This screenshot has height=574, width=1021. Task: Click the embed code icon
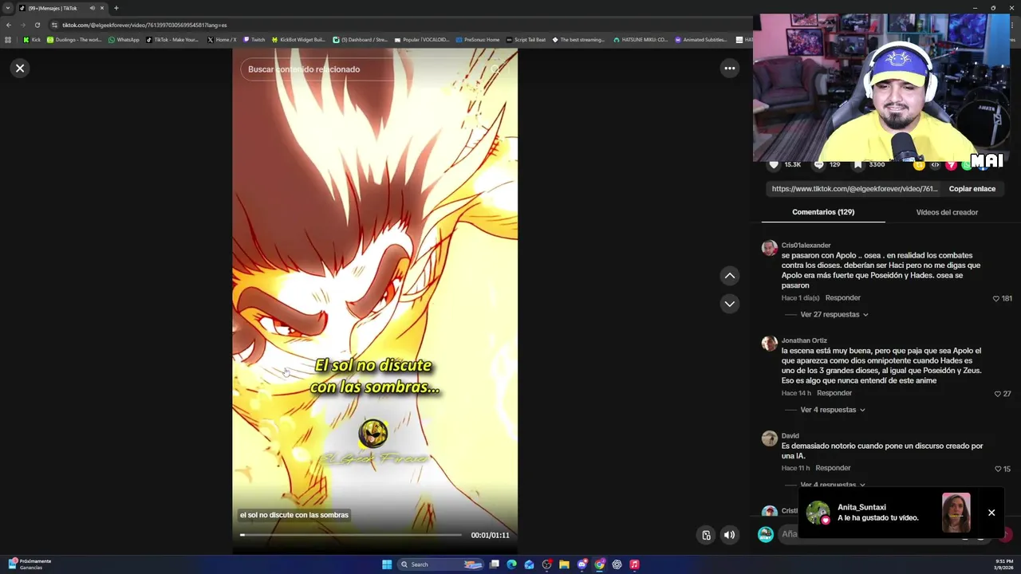click(x=935, y=165)
